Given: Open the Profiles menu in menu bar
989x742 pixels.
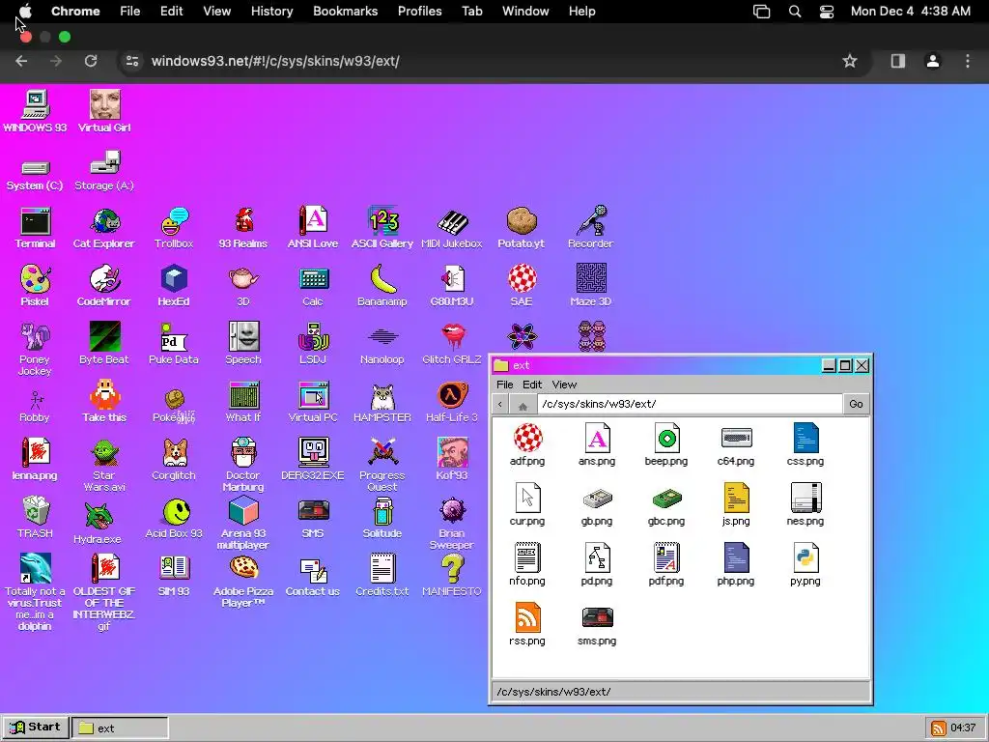Looking at the screenshot, I should (x=419, y=12).
